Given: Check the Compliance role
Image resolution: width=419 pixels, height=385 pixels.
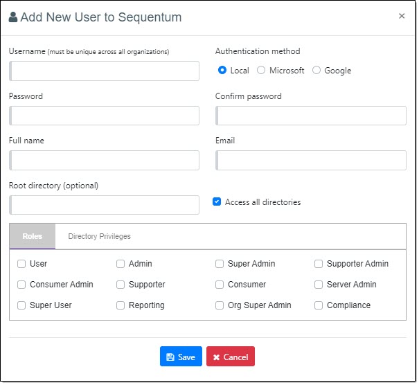Looking at the screenshot, I should coord(319,306).
